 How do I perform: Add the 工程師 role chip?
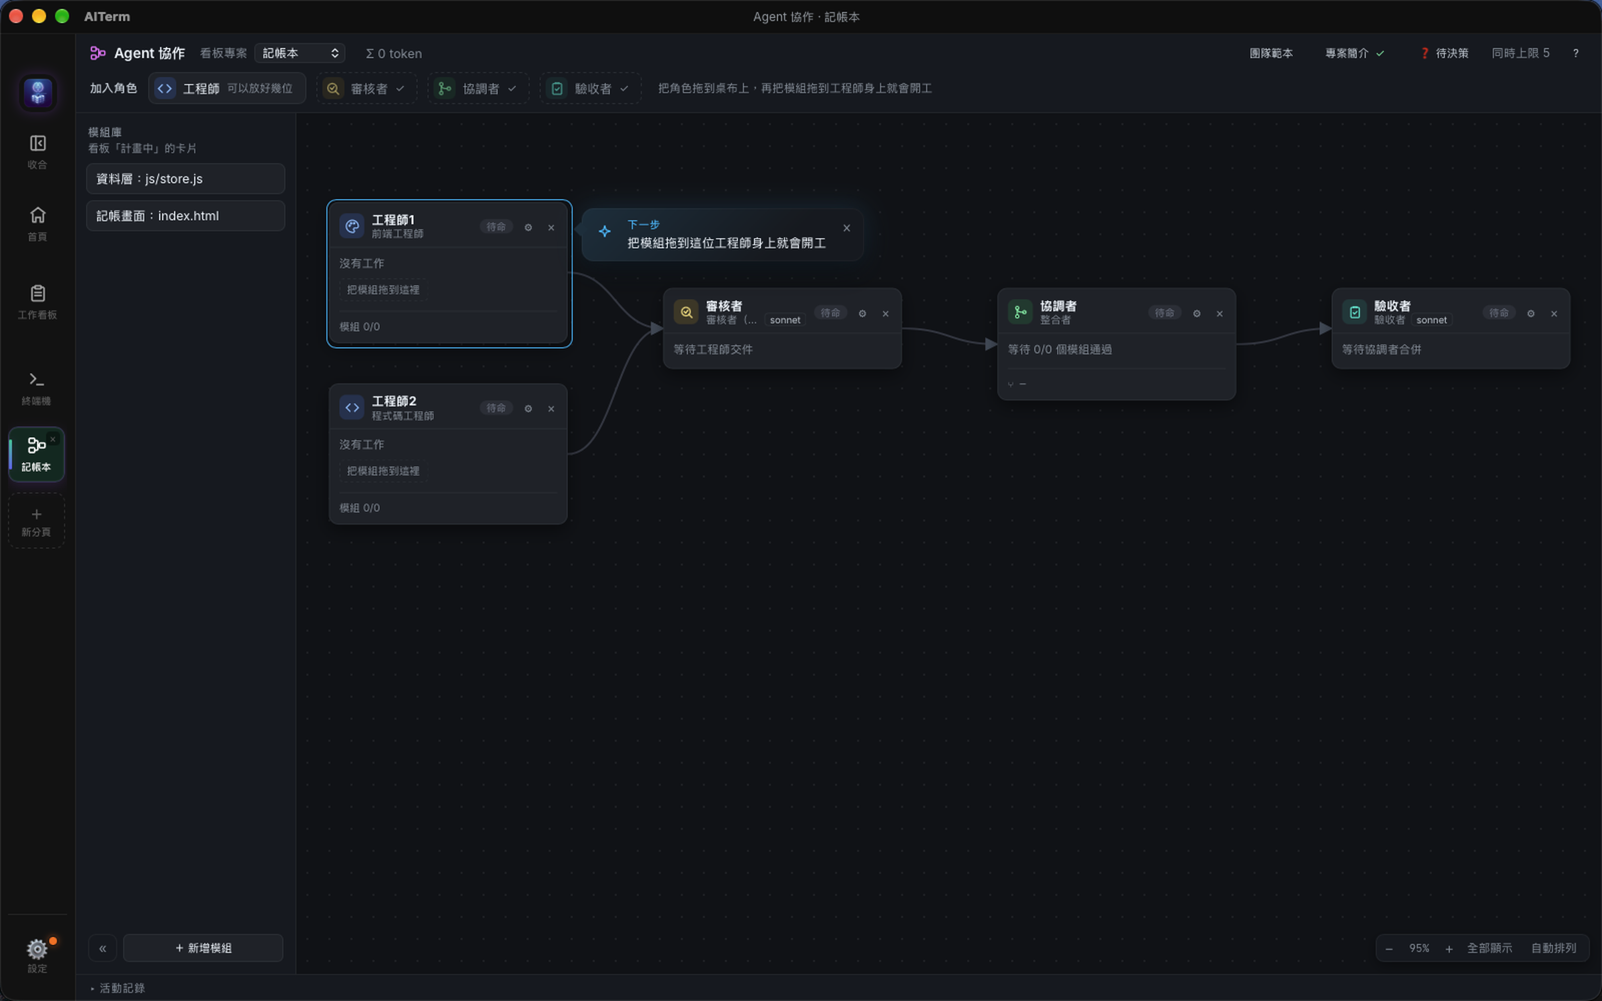click(227, 89)
